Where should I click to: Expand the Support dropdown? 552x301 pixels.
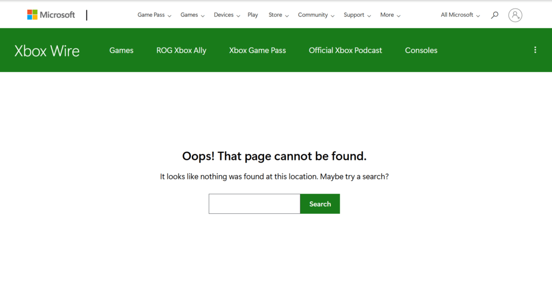(357, 15)
